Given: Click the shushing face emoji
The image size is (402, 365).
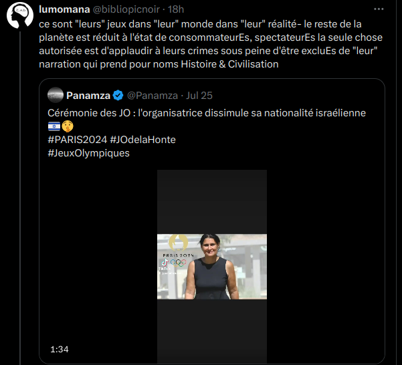Looking at the screenshot, I should (68, 126).
